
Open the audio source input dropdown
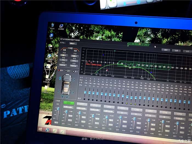tap(73, 43)
